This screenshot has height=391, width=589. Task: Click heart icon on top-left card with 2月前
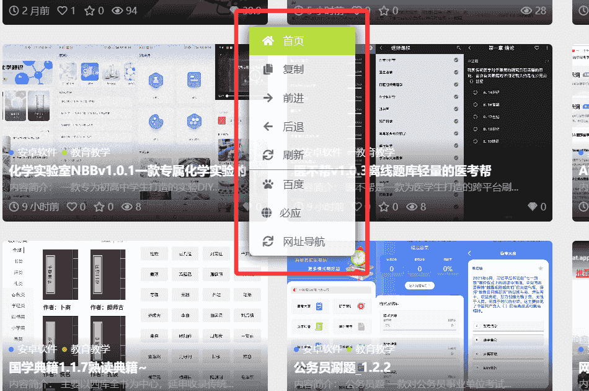coord(63,10)
